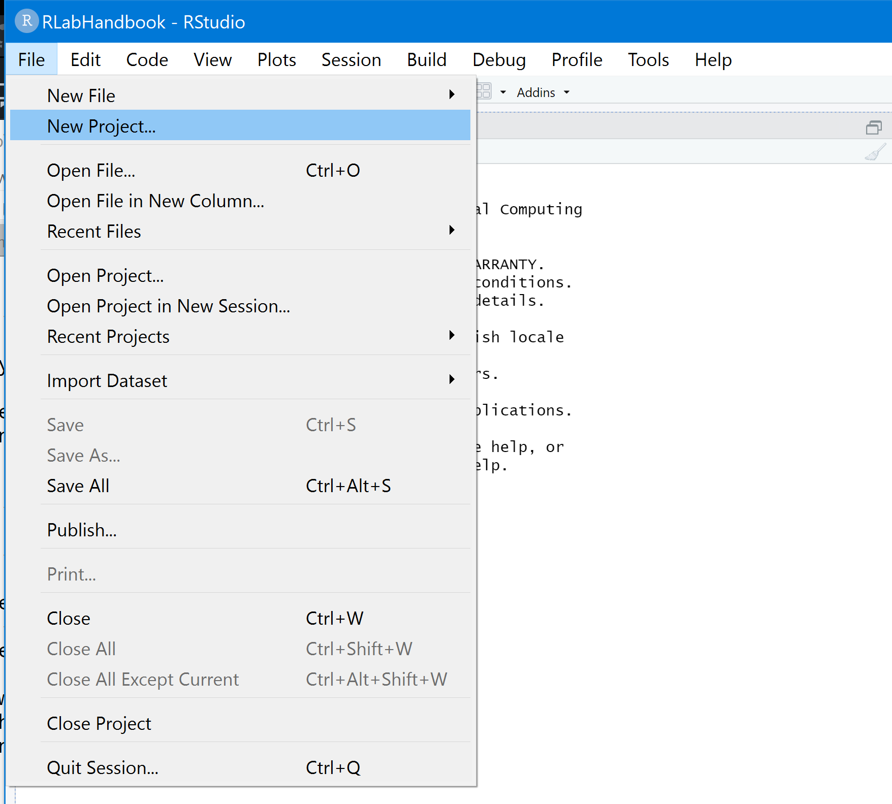Screen dimensions: 892x804
Task: Click the workspace panes grid icon
Action: pos(484,91)
